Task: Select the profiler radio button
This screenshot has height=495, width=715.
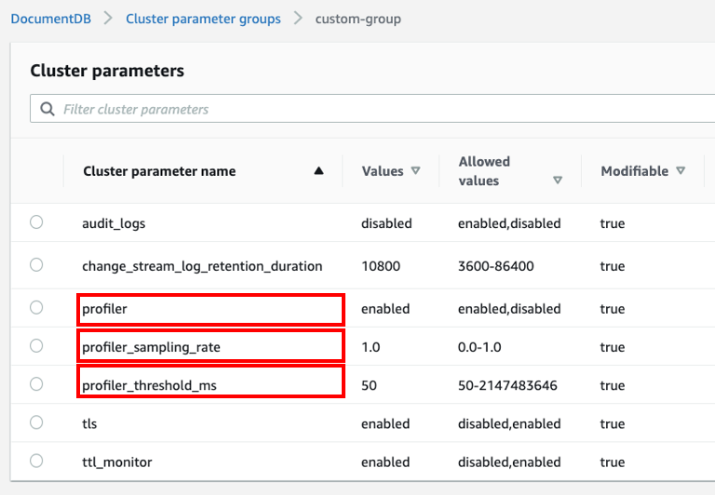Action: point(36,308)
